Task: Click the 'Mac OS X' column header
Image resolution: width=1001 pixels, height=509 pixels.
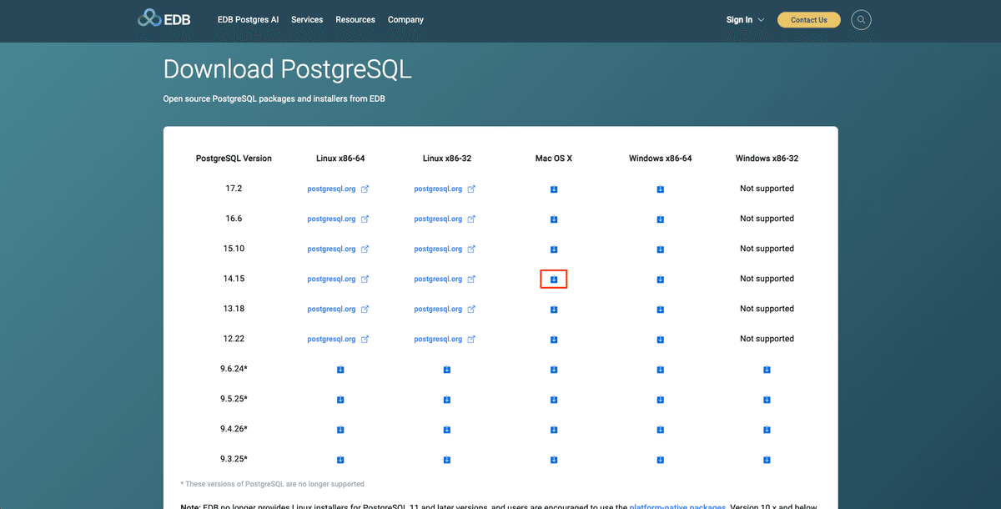Action: [554, 159]
